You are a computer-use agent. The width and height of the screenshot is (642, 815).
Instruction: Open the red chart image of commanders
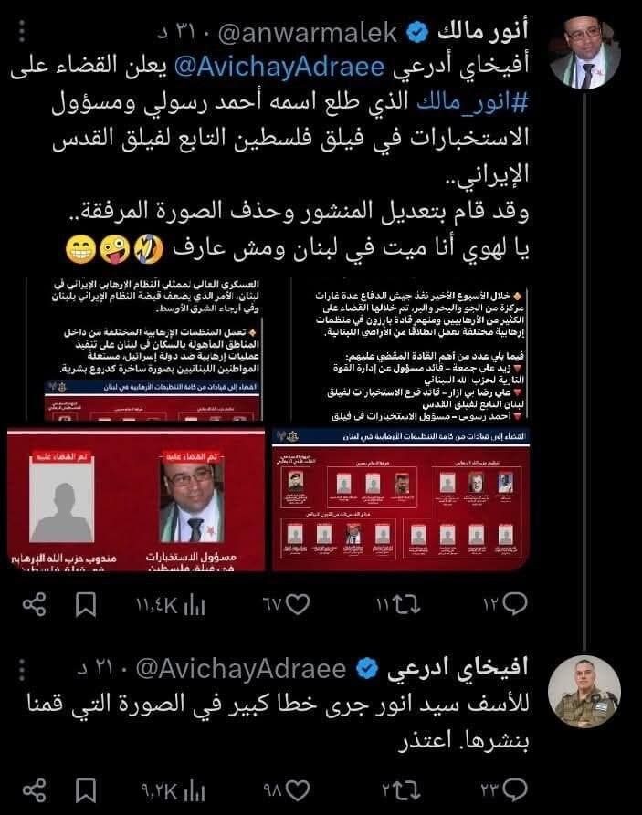pyautogui.click(x=401, y=500)
